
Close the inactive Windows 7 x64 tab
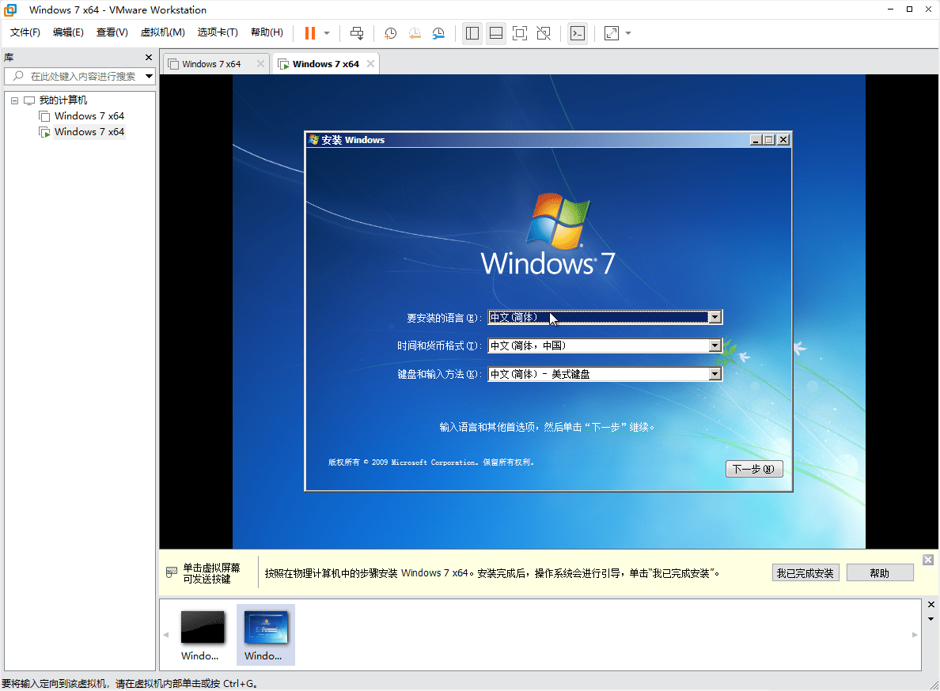pos(260,64)
